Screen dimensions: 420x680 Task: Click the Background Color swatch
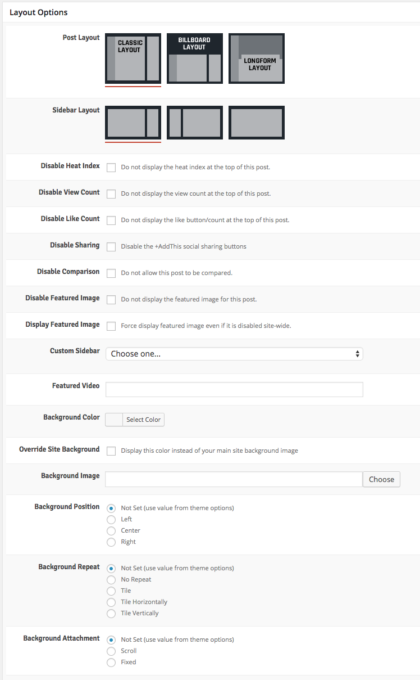[x=114, y=420]
